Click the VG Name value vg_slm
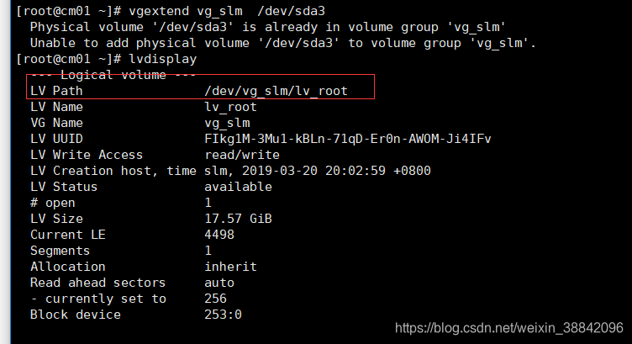The height and width of the screenshot is (344, 632). click(x=227, y=123)
